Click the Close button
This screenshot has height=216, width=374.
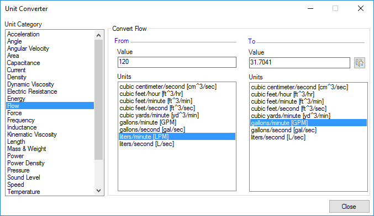coord(349,206)
